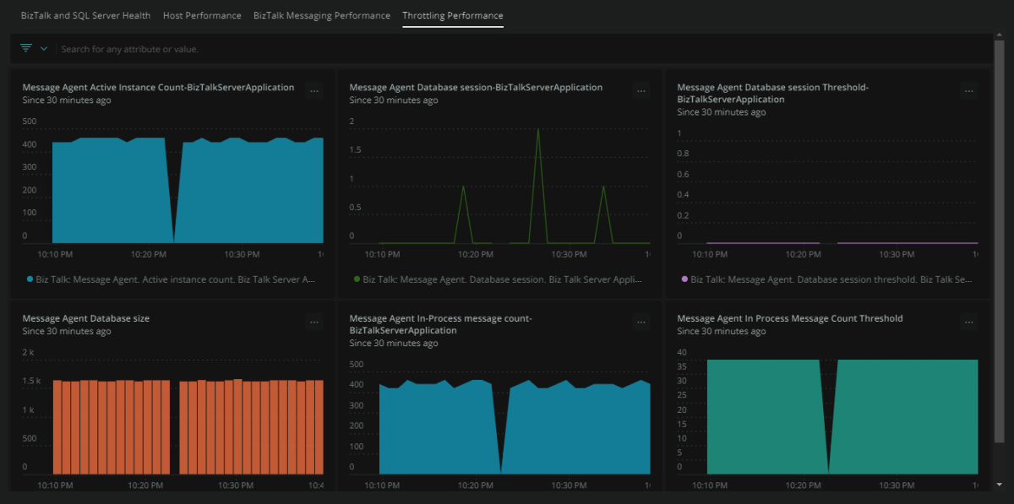Switch to BizTalk and SQL Server Health tab
1014x504 pixels.
[85, 15]
